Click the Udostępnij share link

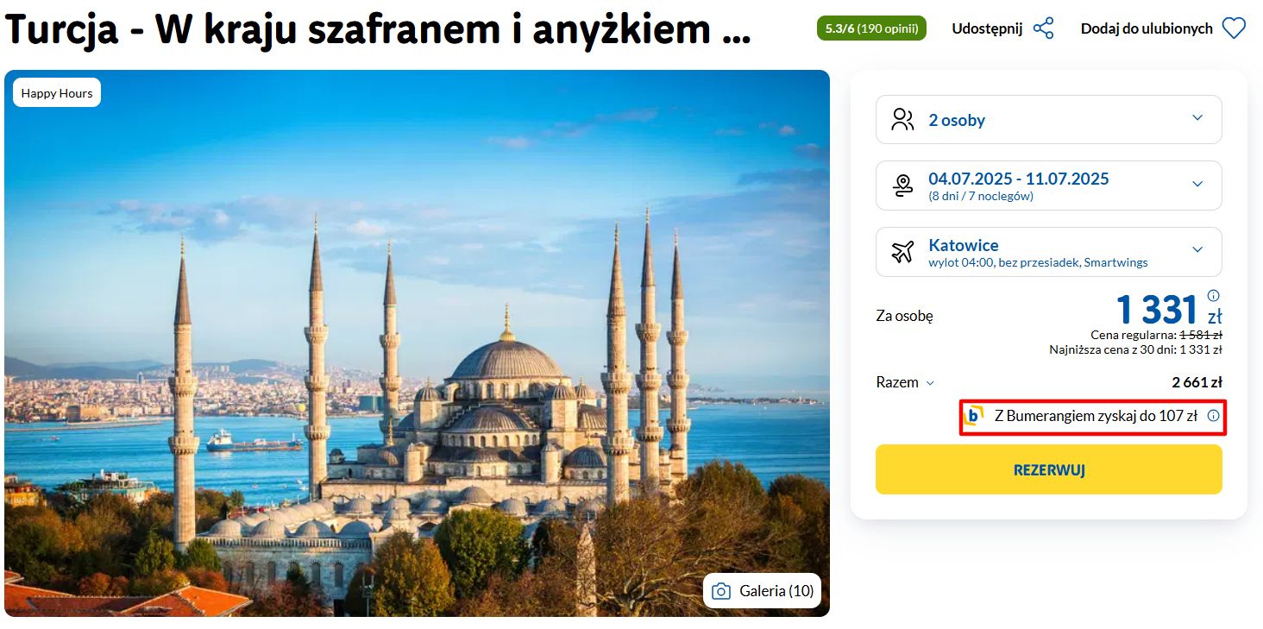pos(987,28)
